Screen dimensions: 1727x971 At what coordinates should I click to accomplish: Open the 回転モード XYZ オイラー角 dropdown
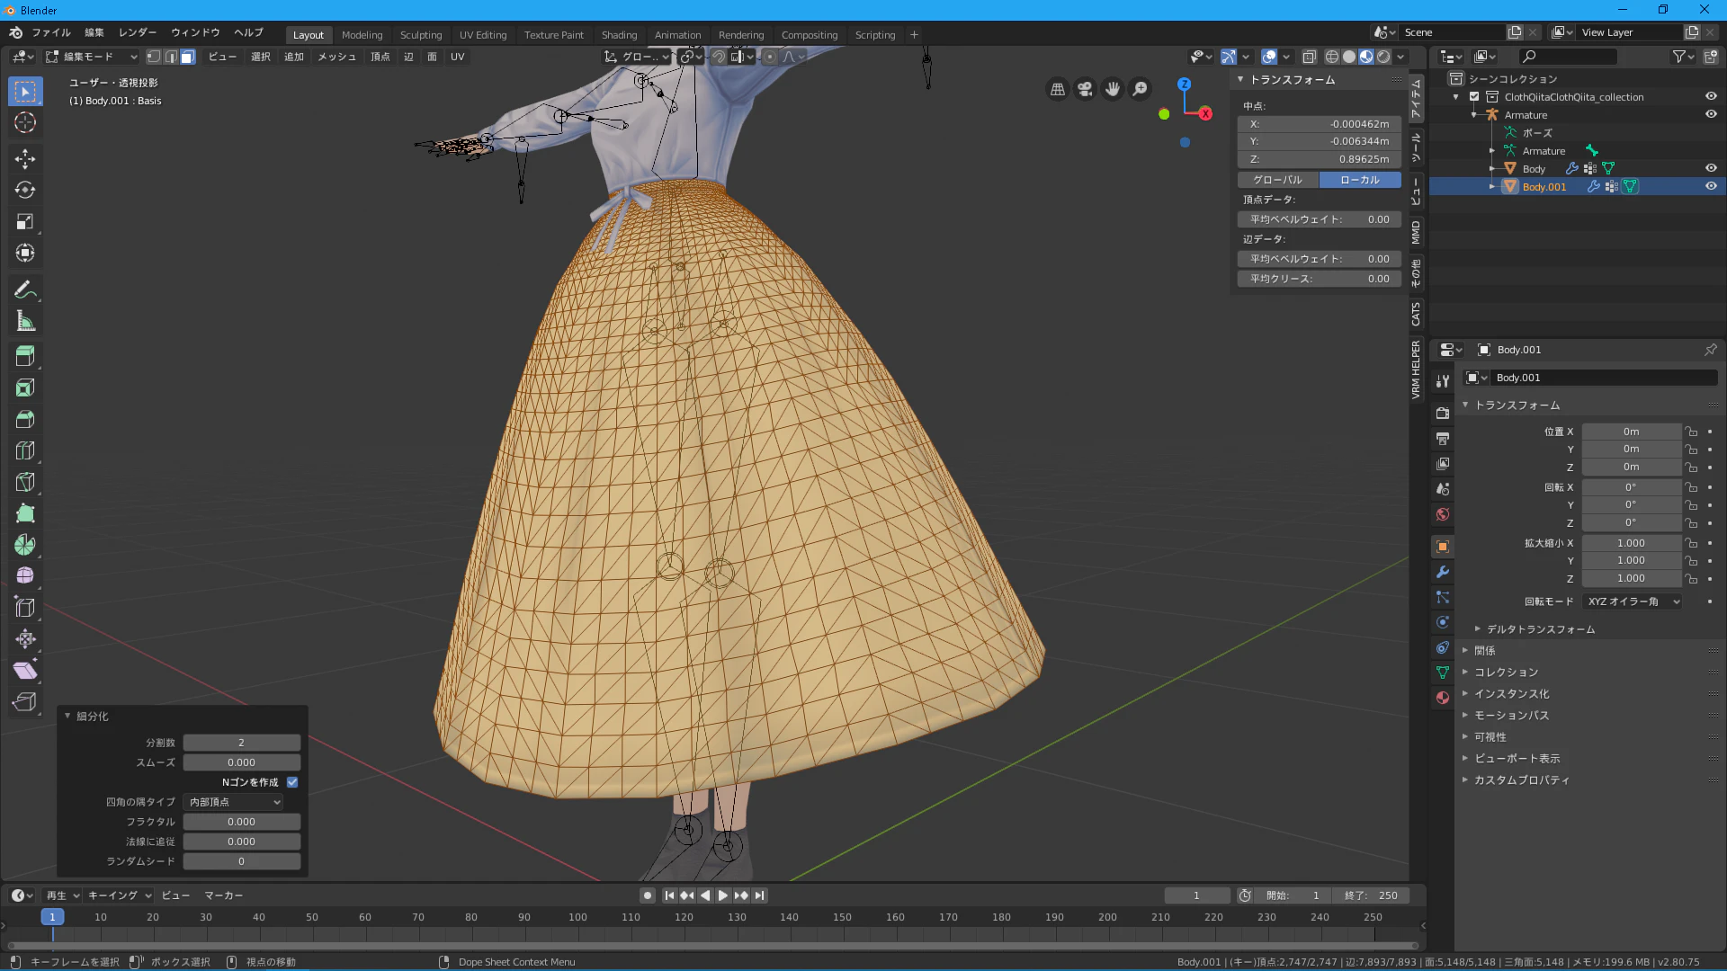1633,601
